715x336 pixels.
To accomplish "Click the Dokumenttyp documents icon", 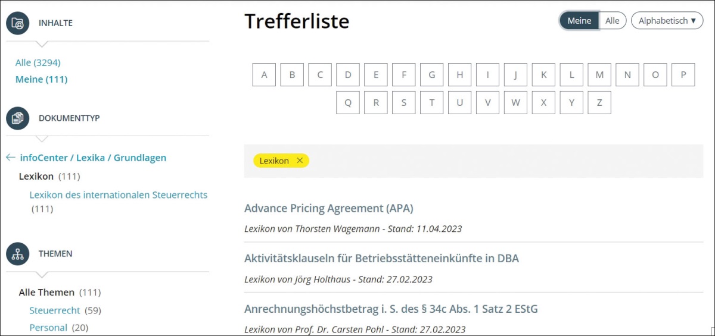I will coord(18,118).
